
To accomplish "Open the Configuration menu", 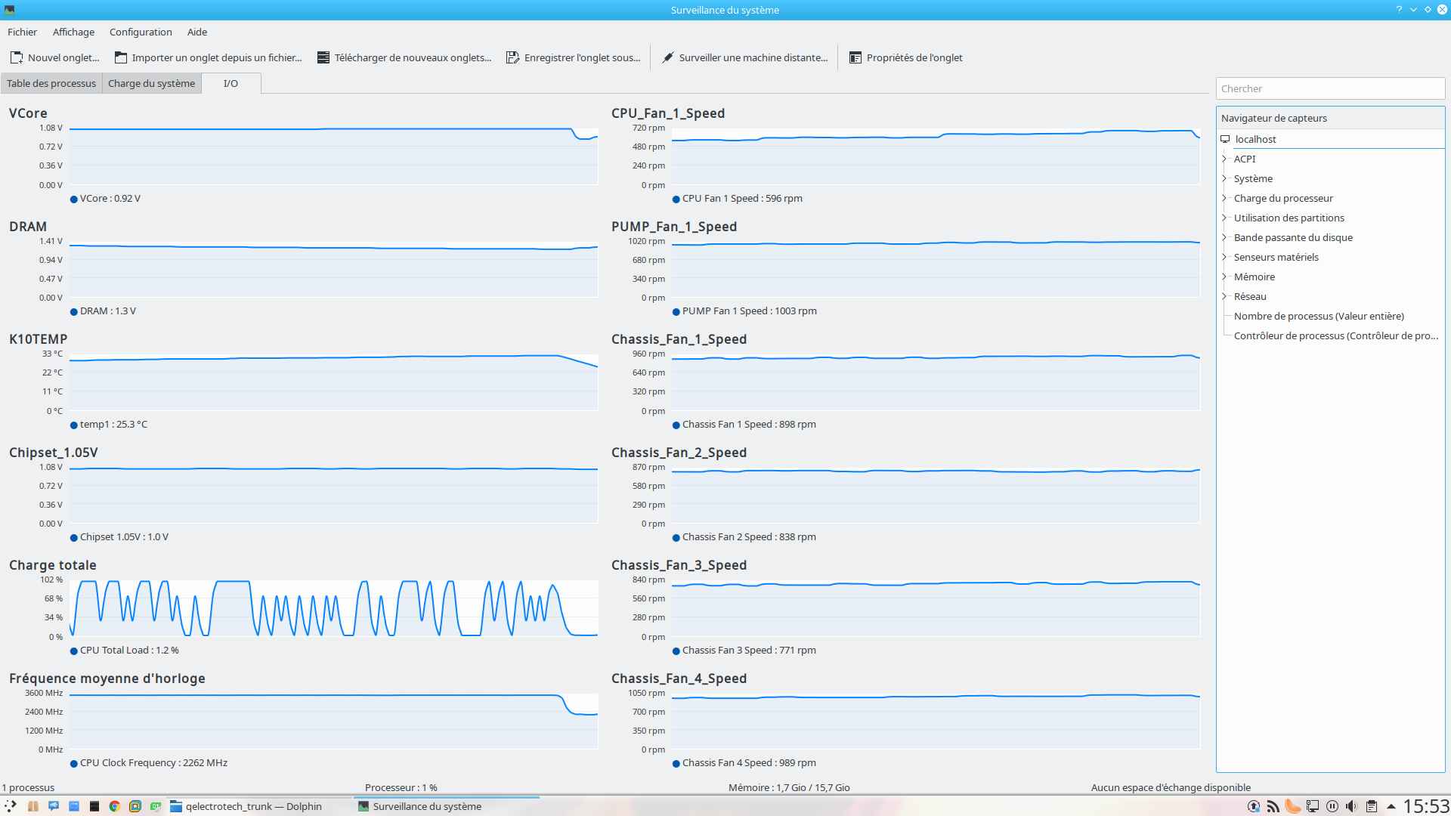I will point(141,32).
